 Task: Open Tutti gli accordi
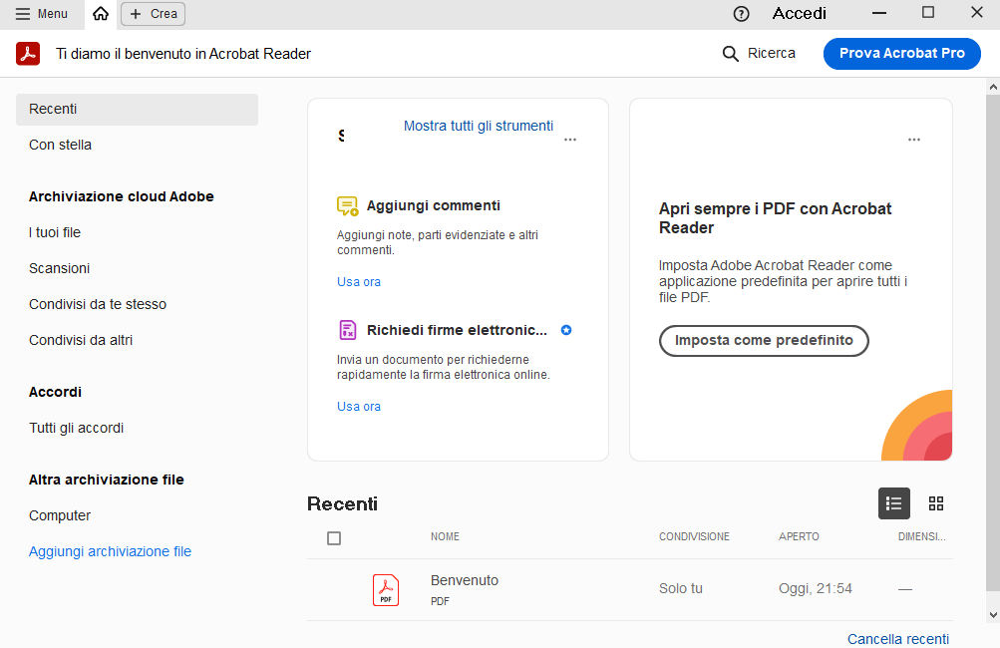[x=76, y=428]
